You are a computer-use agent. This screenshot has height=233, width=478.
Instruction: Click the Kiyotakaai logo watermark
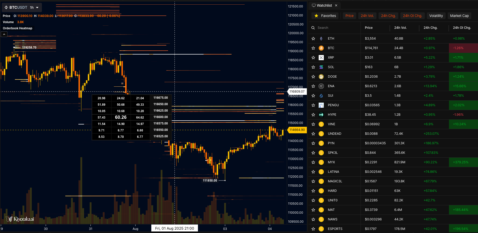click(20, 219)
